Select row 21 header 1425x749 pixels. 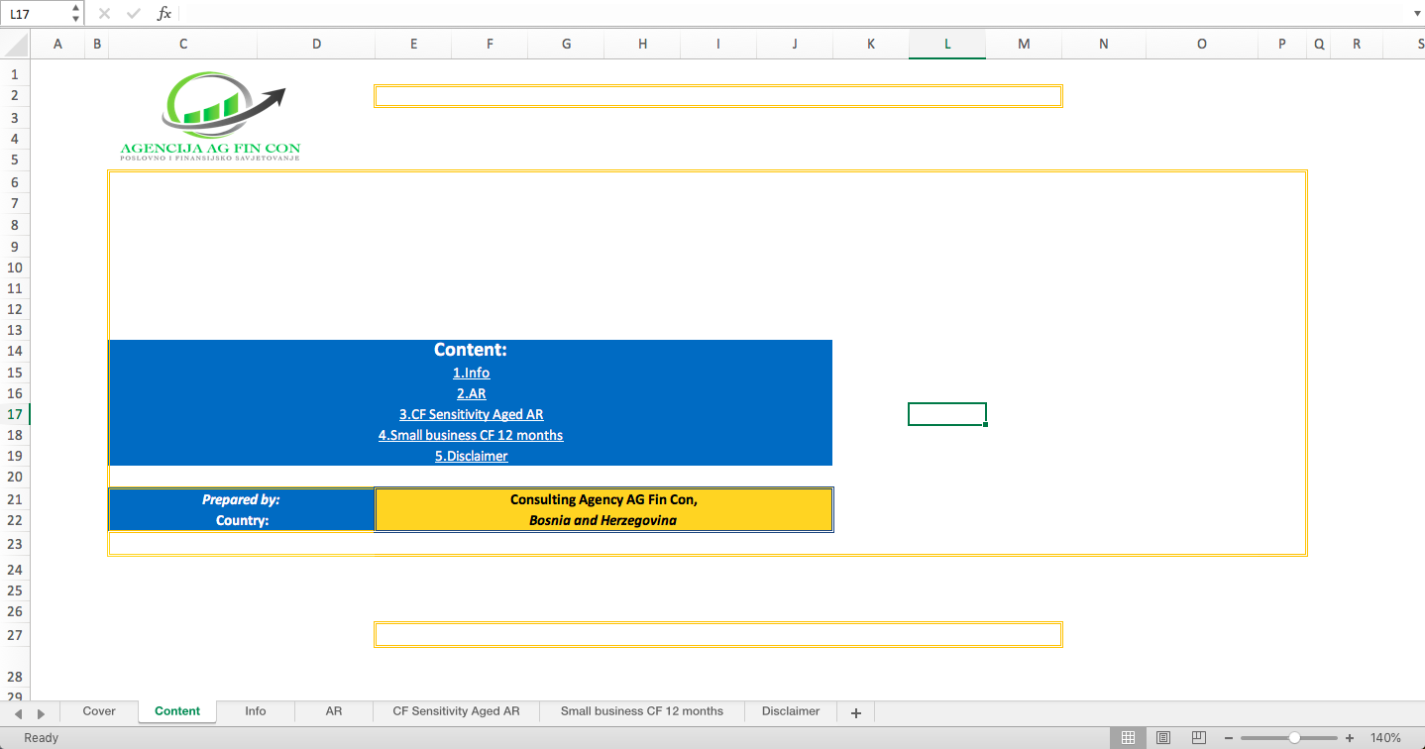click(x=15, y=499)
